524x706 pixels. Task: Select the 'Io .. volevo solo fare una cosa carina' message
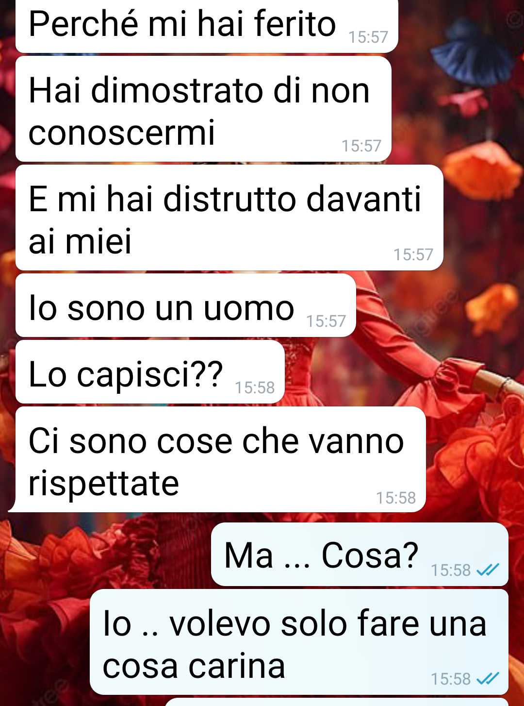click(x=299, y=642)
